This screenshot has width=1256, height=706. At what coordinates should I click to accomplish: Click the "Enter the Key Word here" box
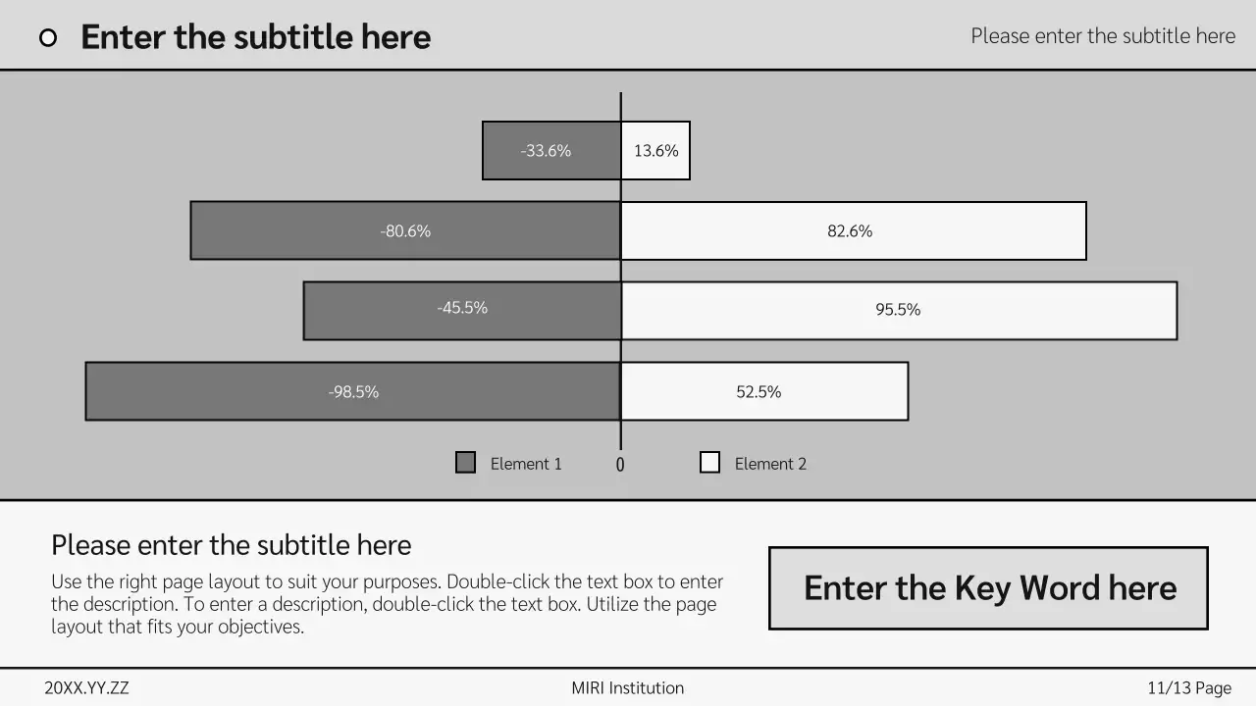coord(988,588)
